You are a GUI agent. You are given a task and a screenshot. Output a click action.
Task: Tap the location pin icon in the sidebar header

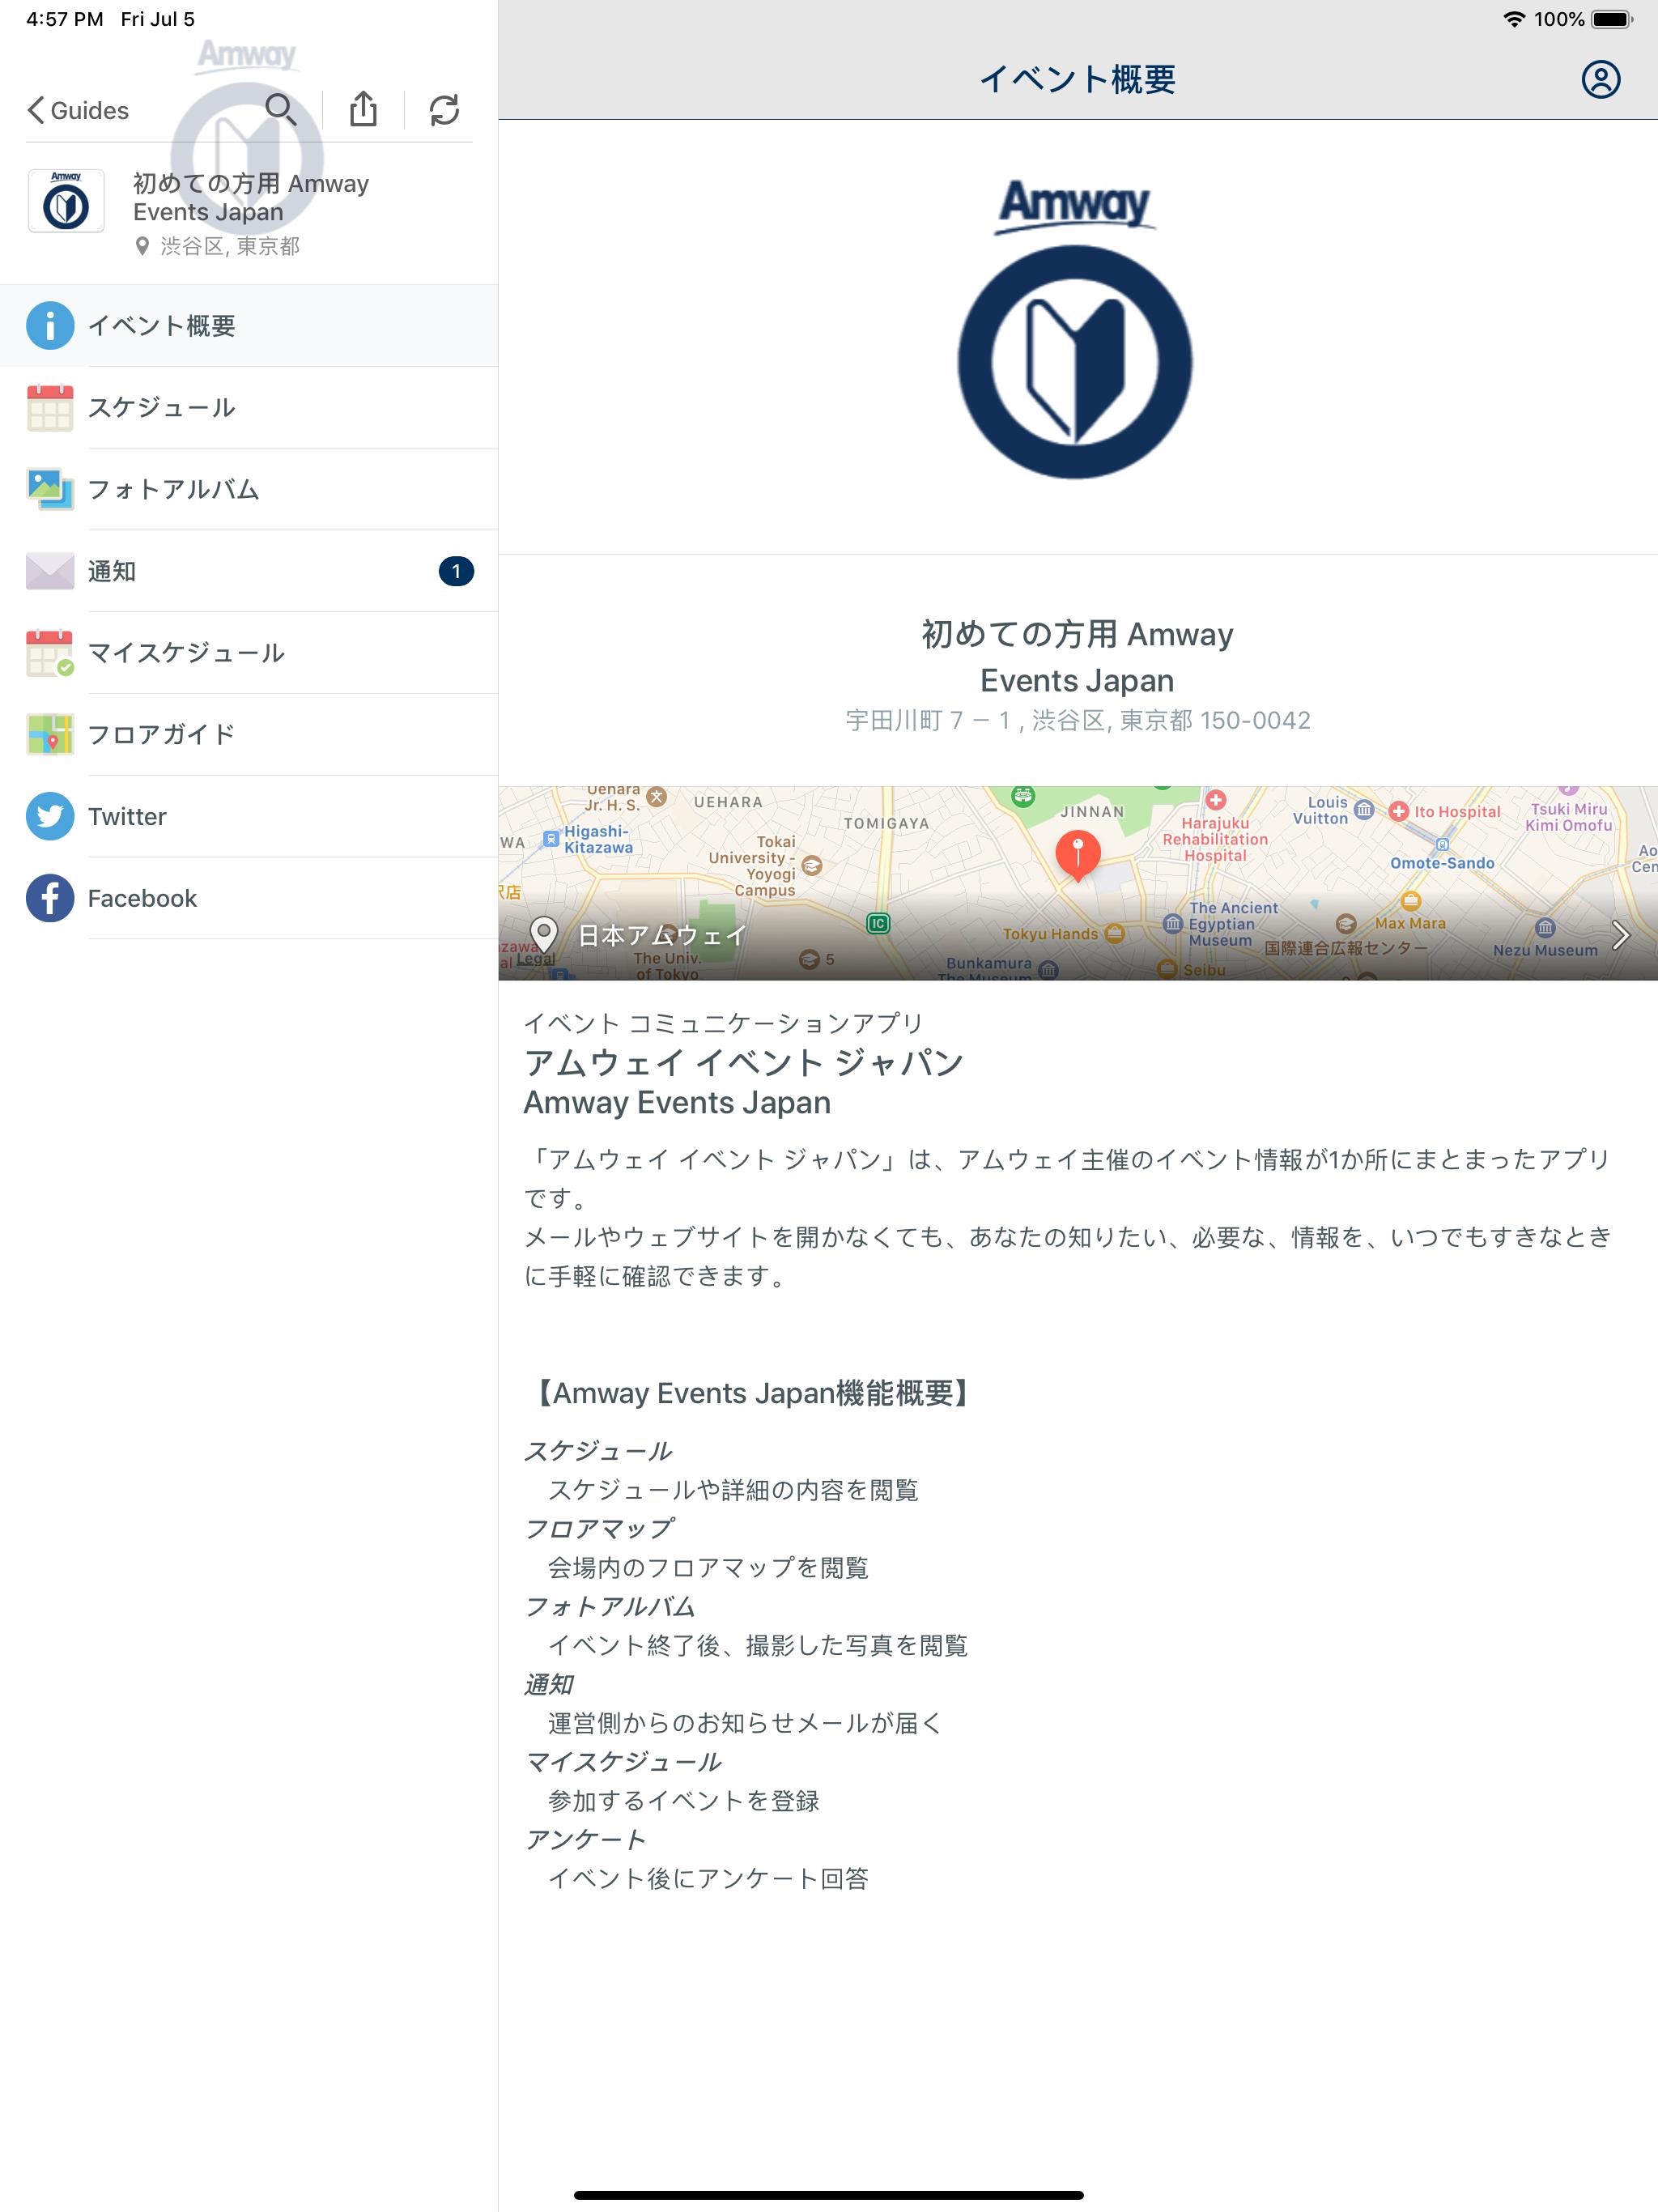click(142, 246)
